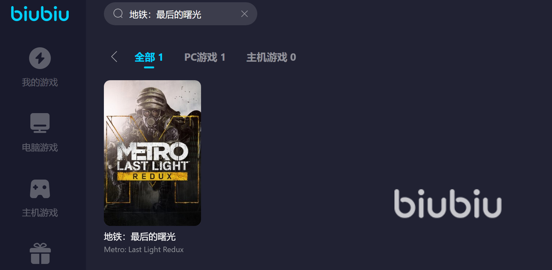Focus the search box with 地铁：最后的曙光

181,14
